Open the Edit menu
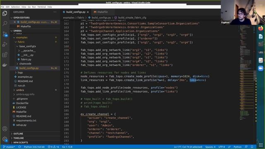The height and width of the screenshot is (149, 265). 7,7
